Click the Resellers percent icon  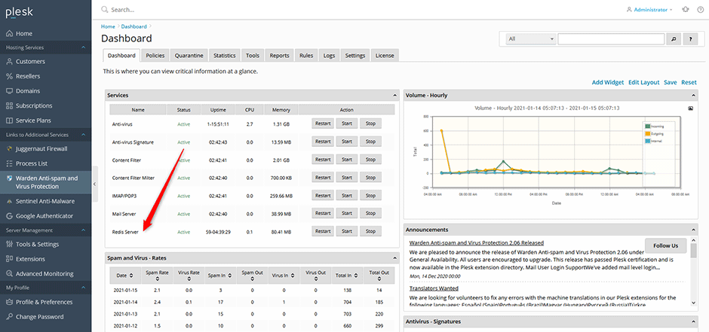(x=9, y=77)
